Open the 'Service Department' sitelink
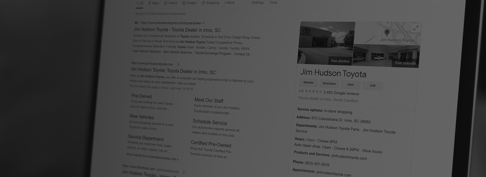The image size is (486, 177). click(x=146, y=138)
